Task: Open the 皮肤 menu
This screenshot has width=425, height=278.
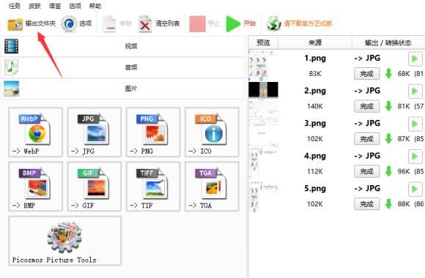Action: pyautogui.click(x=34, y=6)
